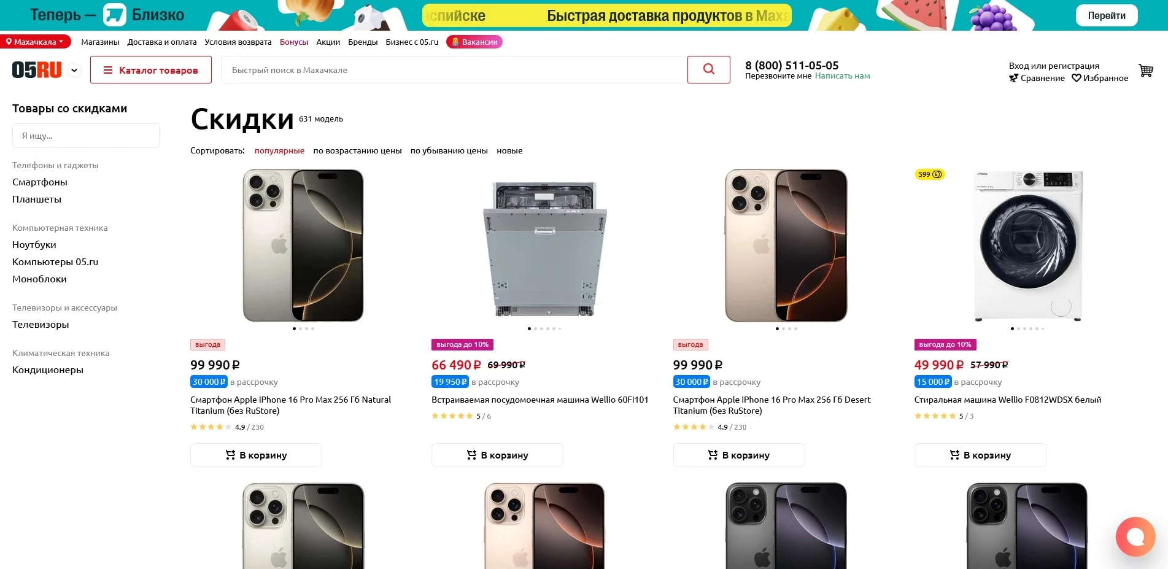Open the Каталог товаров menu
The height and width of the screenshot is (569, 1168).
[150, 69]
